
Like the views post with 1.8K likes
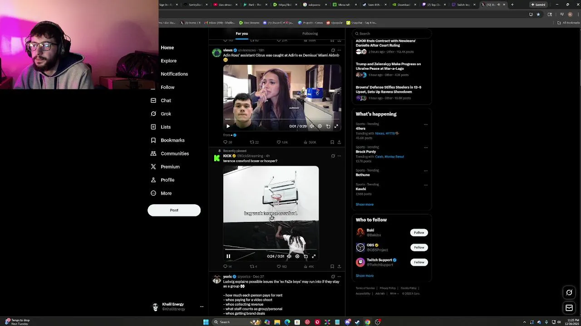(282, 142)
